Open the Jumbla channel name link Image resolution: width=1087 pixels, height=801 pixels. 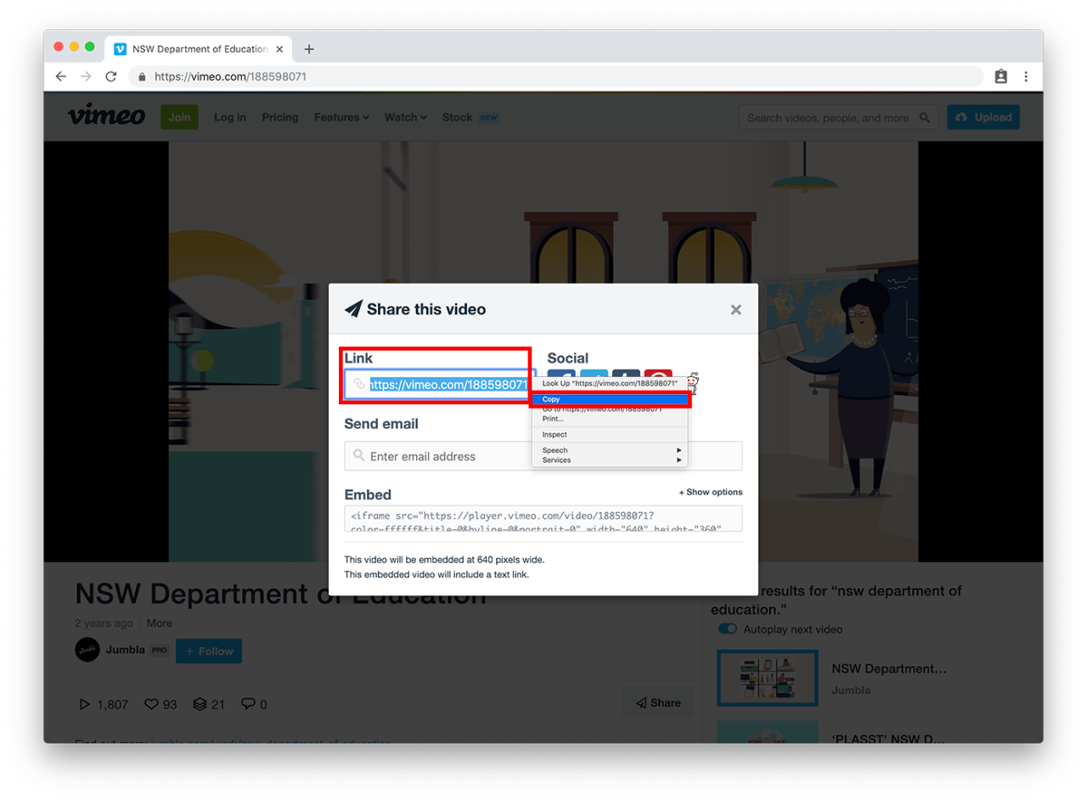click(x=126, y=651)
